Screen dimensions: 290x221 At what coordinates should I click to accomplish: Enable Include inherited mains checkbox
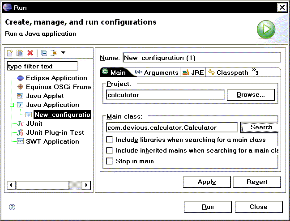click(x=110, y=150)
